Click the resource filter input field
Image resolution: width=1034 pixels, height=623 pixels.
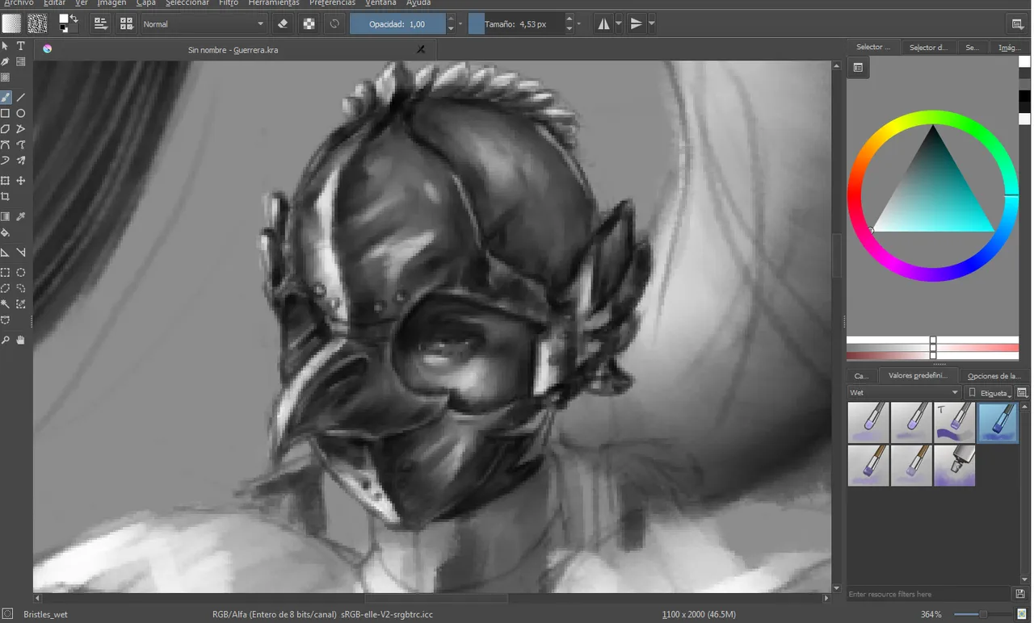pyautogui.click(x=929, y=594)
